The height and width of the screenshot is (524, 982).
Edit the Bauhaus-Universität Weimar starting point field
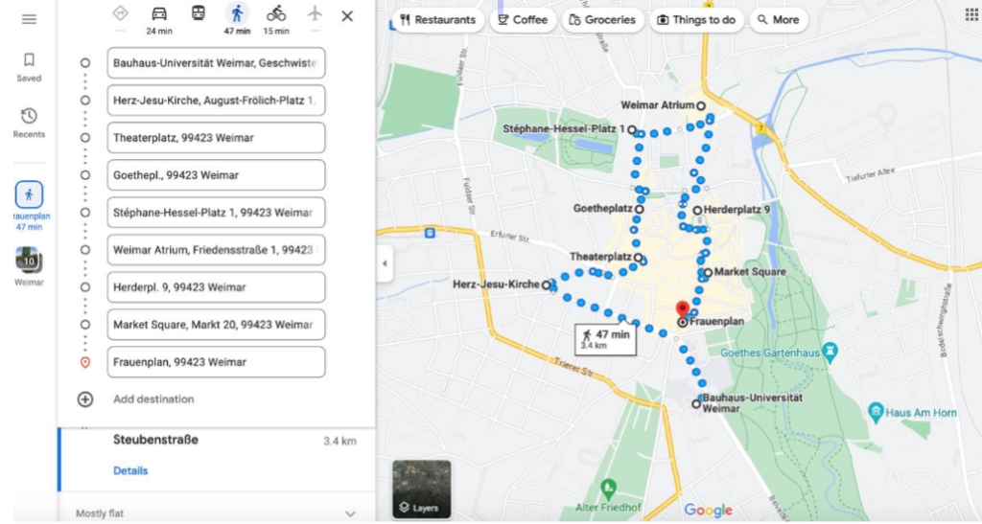click(x=216, y=63)
